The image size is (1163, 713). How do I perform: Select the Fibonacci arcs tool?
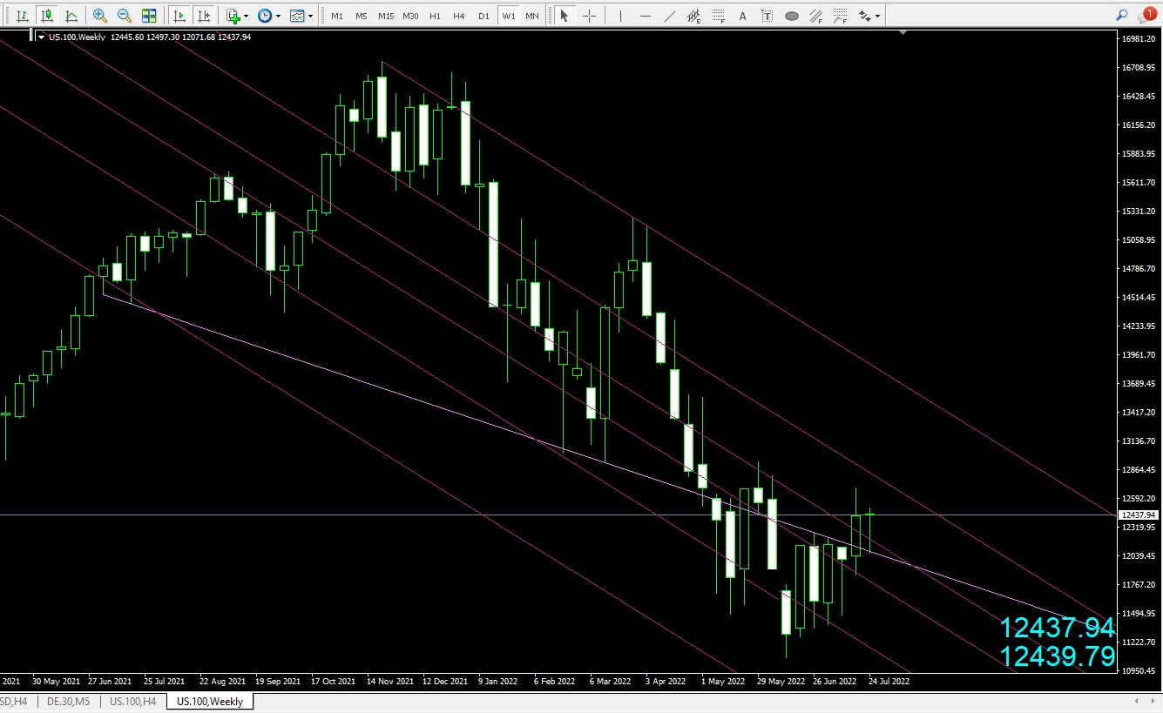pyautogui.click(x=840, y=16)
